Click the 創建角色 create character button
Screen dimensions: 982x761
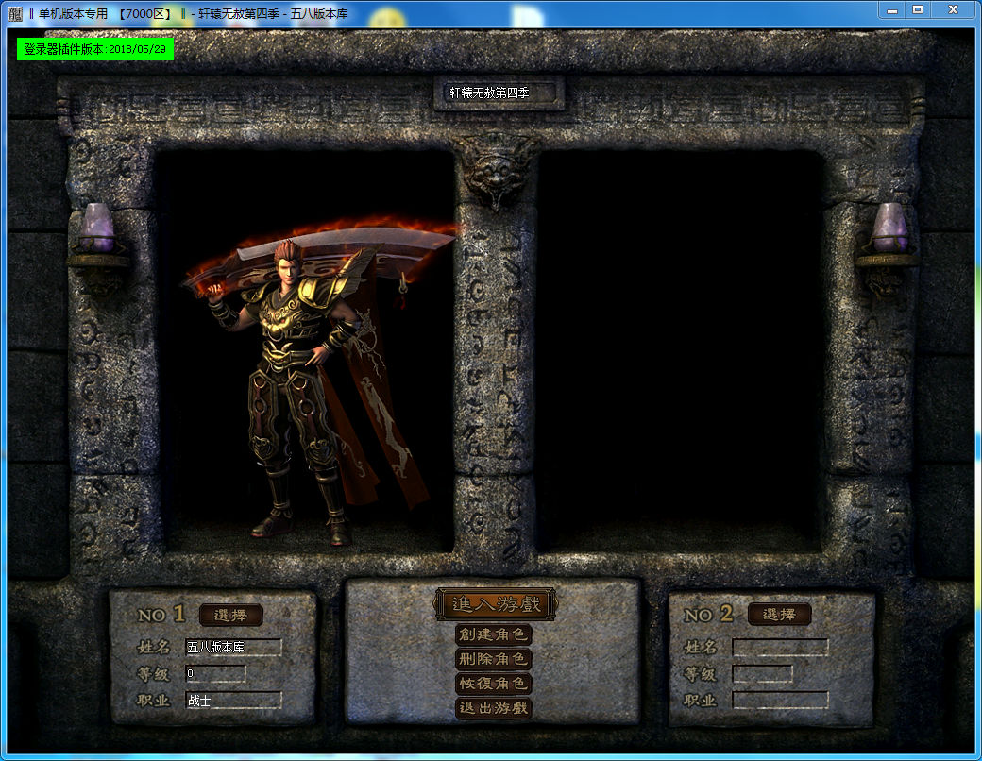pyautogui.click(x=494, y=634)
